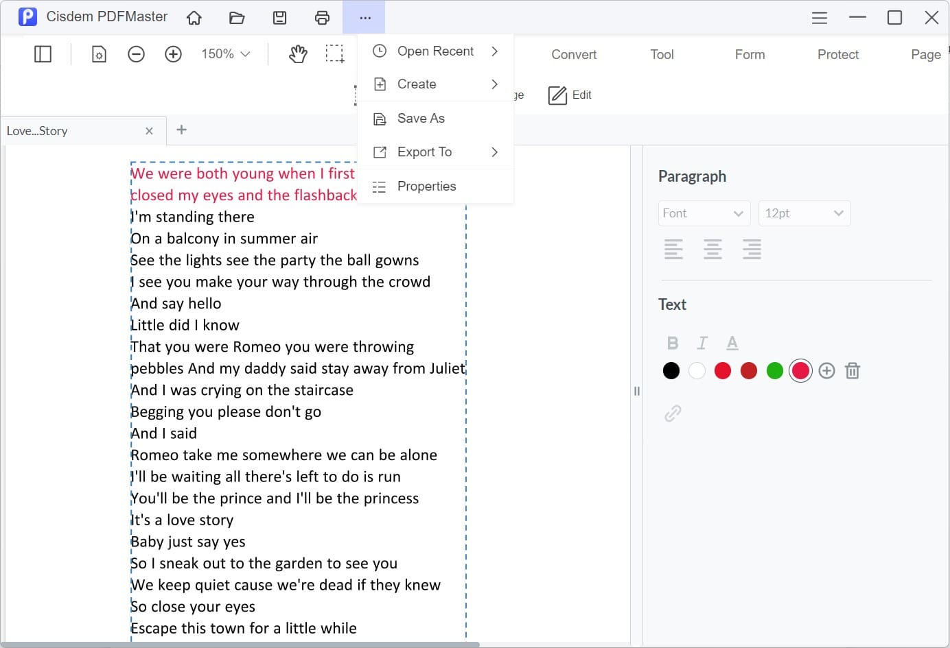Click line 'It's a love story'
The height and width of the screenshot is (648, 950).
182,520
